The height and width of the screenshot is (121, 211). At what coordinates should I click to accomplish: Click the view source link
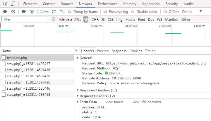pos(114,102)
